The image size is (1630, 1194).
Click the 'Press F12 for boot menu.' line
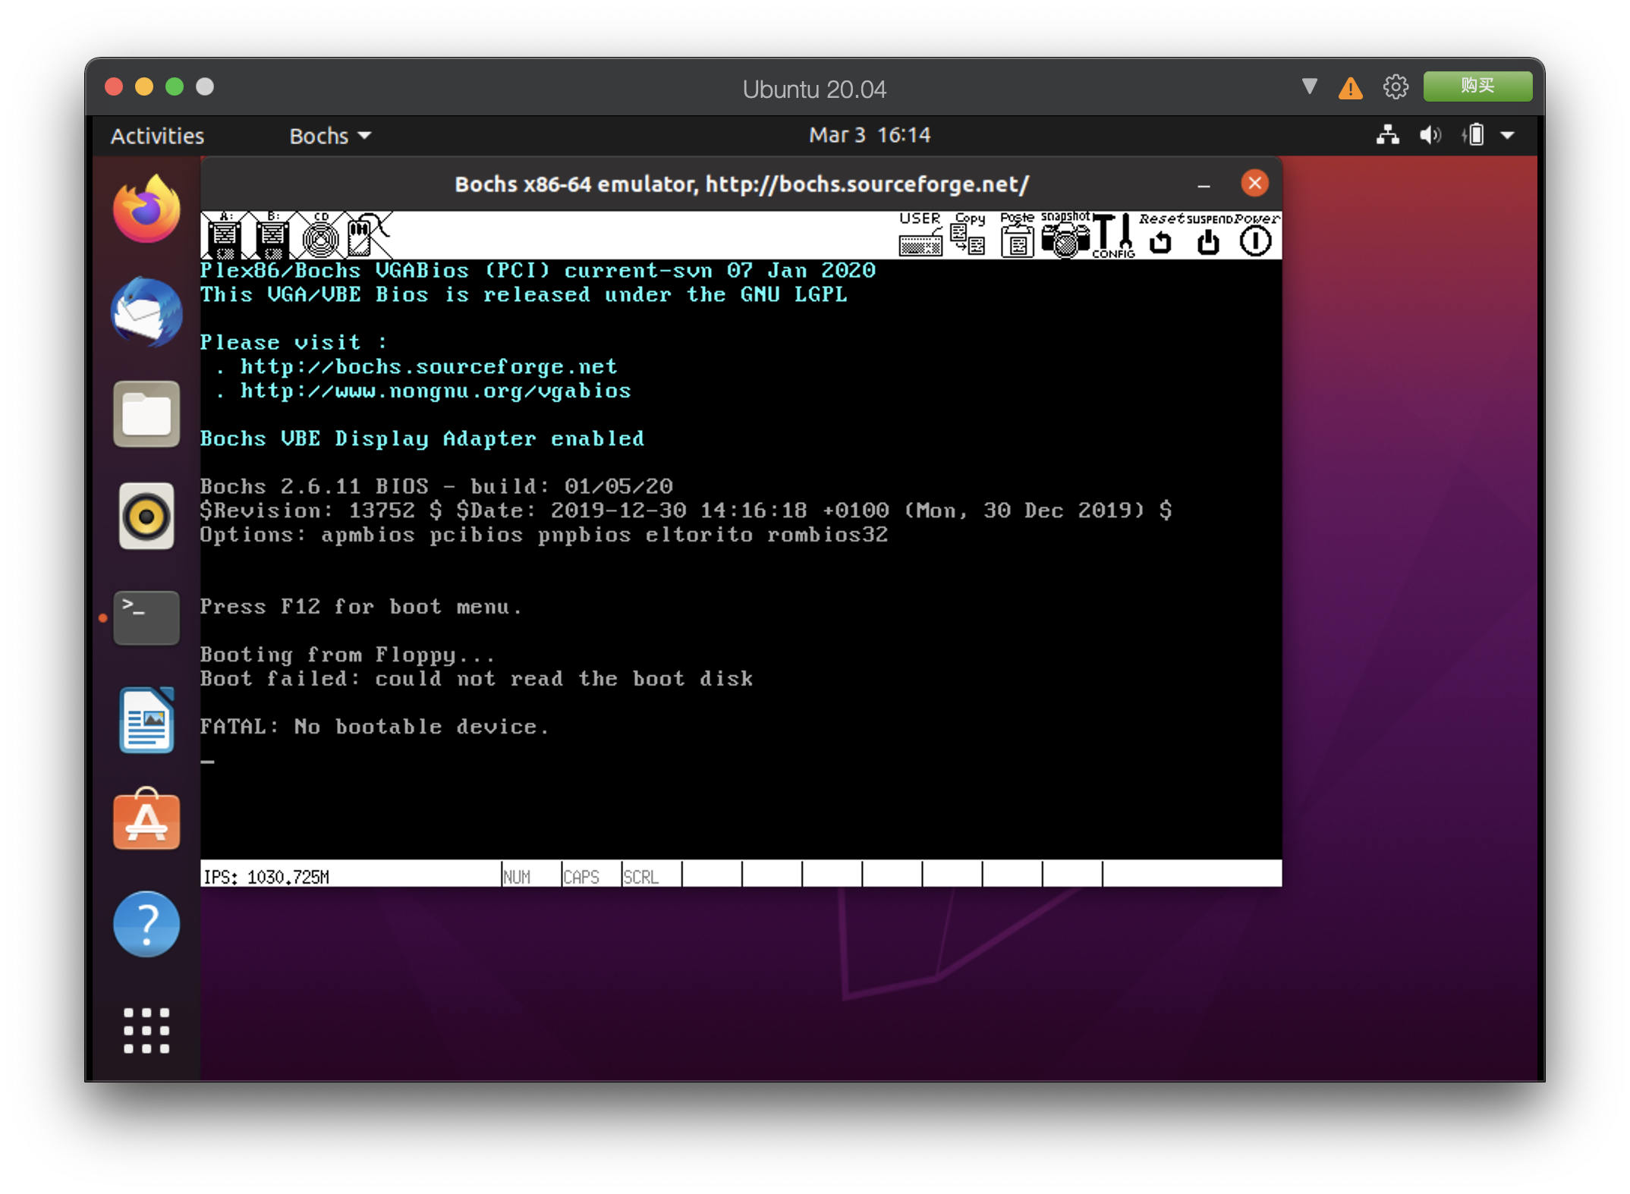pos(361,606)
